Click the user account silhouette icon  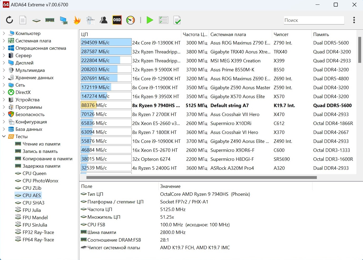[x=104, y=20]
